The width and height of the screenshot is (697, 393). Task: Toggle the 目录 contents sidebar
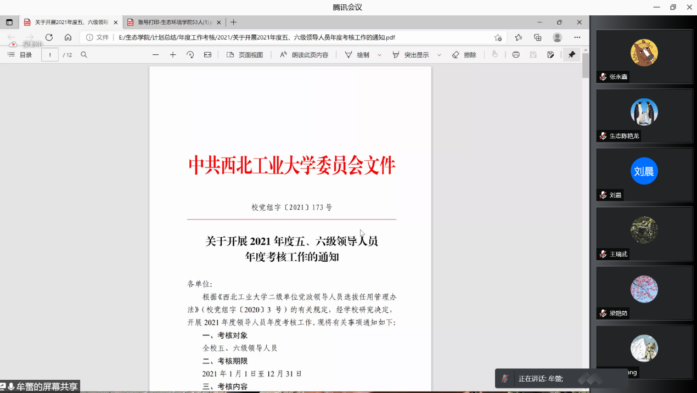click(20, 55)
